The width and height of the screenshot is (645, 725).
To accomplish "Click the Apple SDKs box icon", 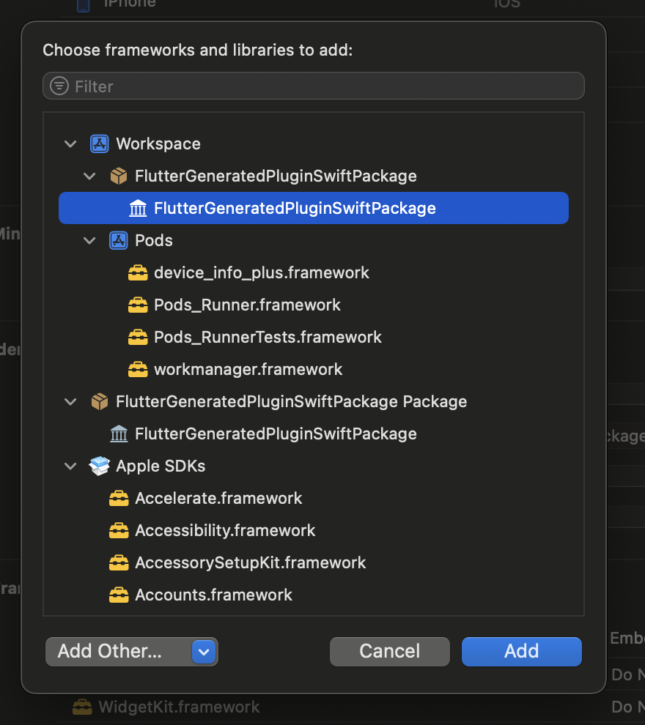I will pyautogui.click(x=99, y=465).
